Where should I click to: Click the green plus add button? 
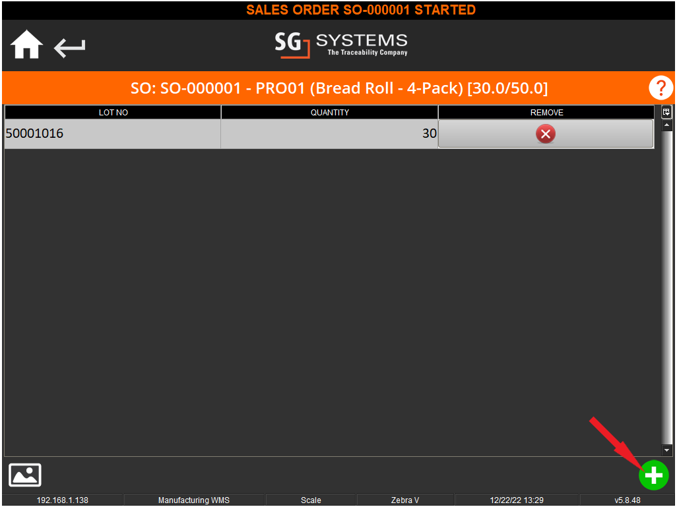pyautogui.click(x=653, y=475)
